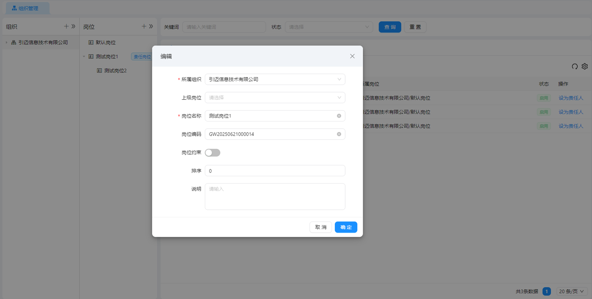Collapse the 测试岗位1 tree node
This screenshot has width=592, height=299.
(x=84, y=57)
